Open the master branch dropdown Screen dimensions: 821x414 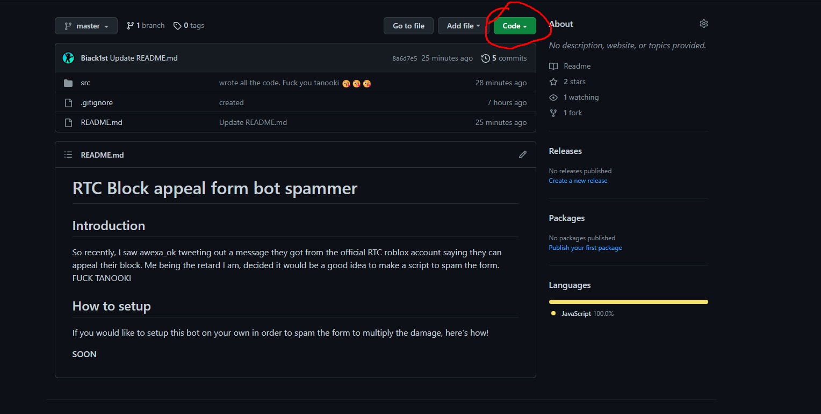[86, 25]
